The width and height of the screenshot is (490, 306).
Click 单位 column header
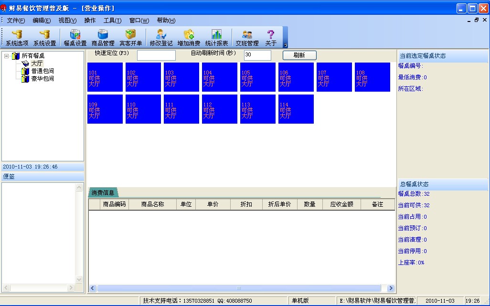[x=186, y=204]
